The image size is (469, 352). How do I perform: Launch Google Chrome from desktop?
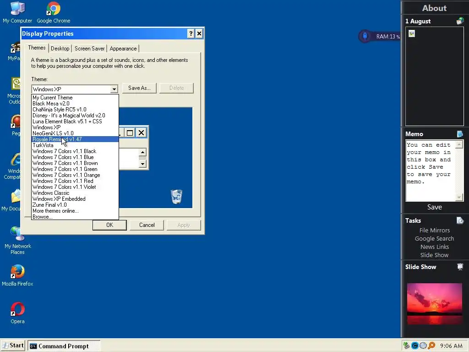(x=54, y=12)
